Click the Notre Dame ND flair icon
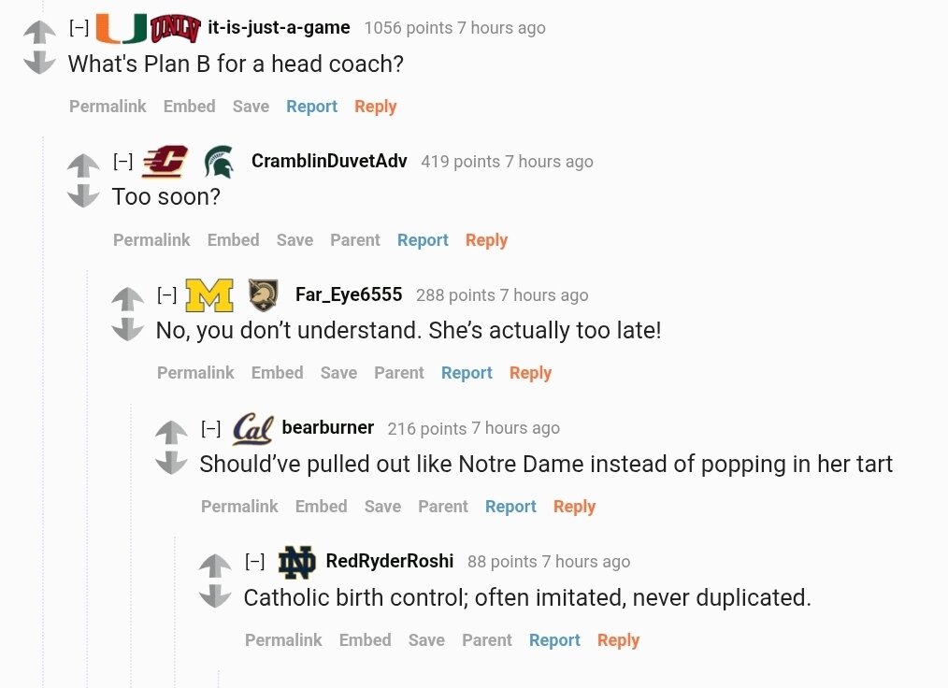 pos(297,562)
